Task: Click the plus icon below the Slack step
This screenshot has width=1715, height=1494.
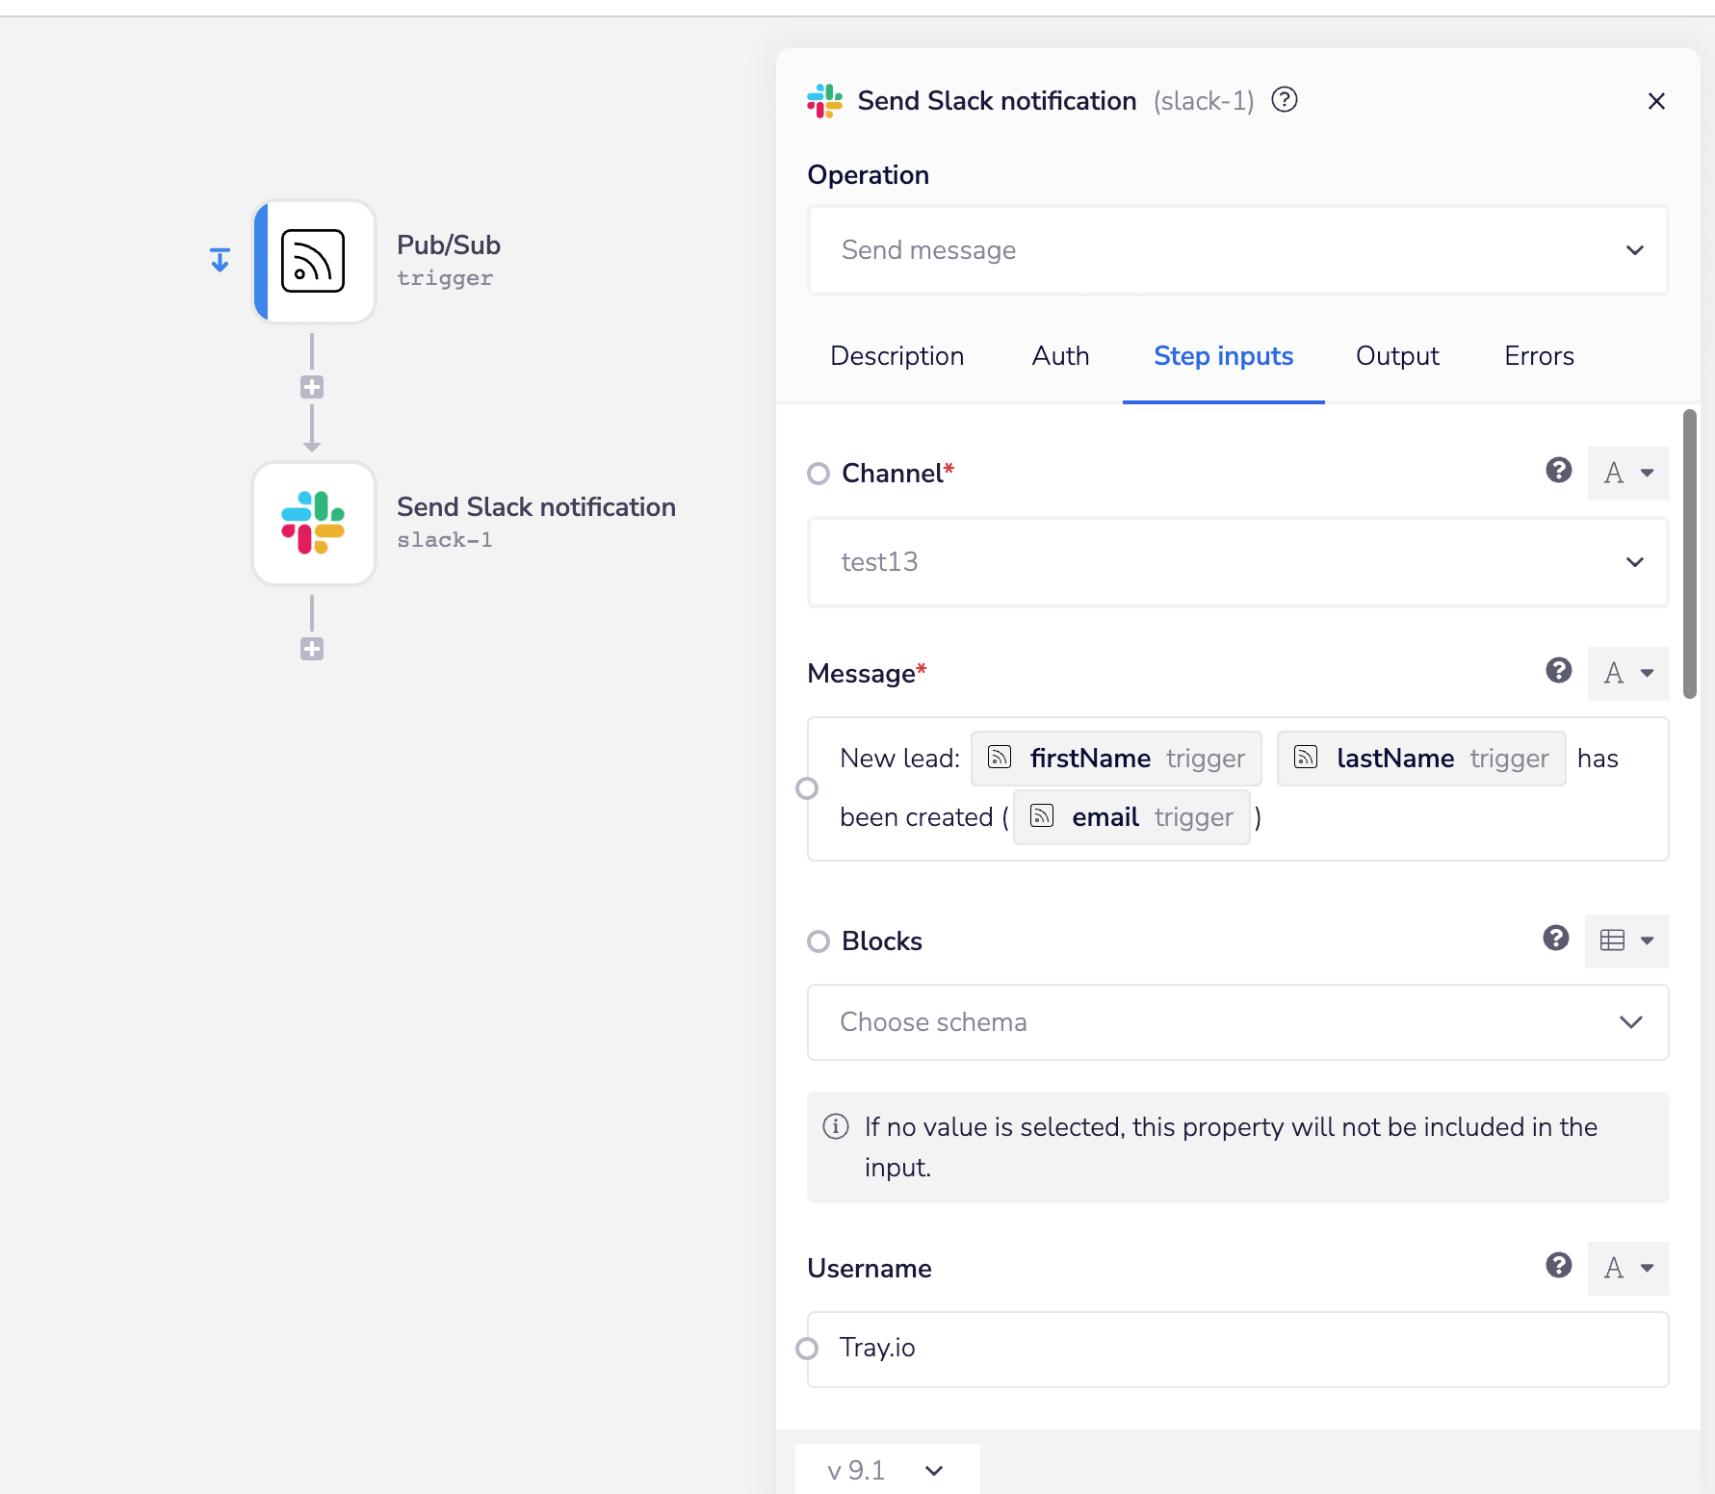Action: 311,648
